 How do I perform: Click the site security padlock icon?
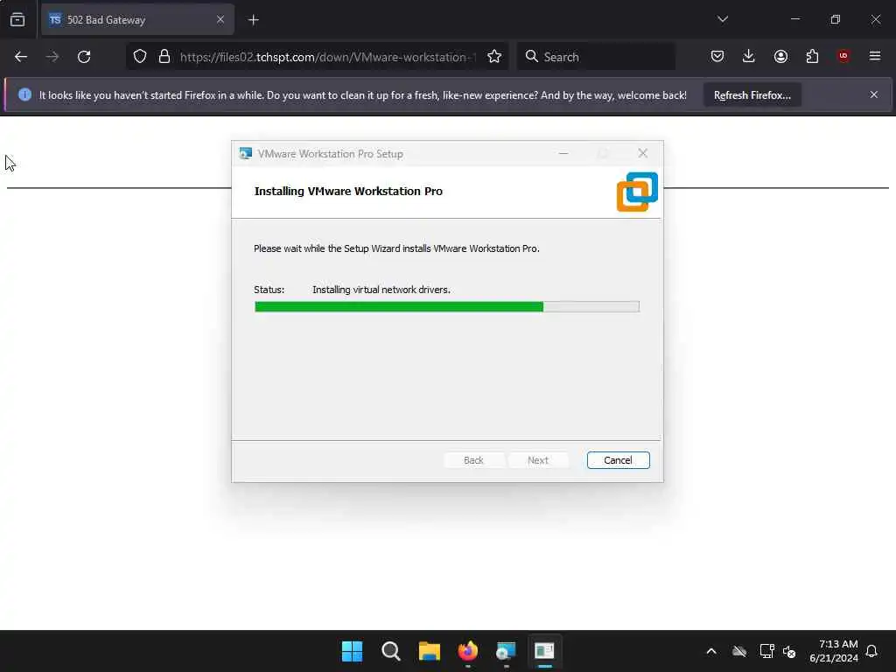pyautogui.click(x=164, y=57)
